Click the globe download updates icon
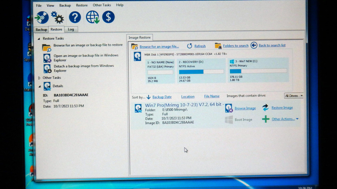The width and height of the screenshot is (337, 189). coord(93,17)
